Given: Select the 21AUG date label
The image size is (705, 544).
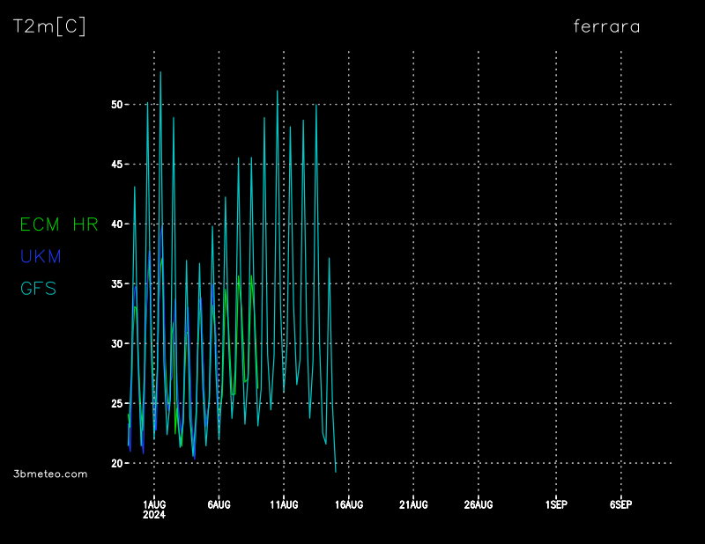Looking at the screenshot, I should [x=413, y=504].
